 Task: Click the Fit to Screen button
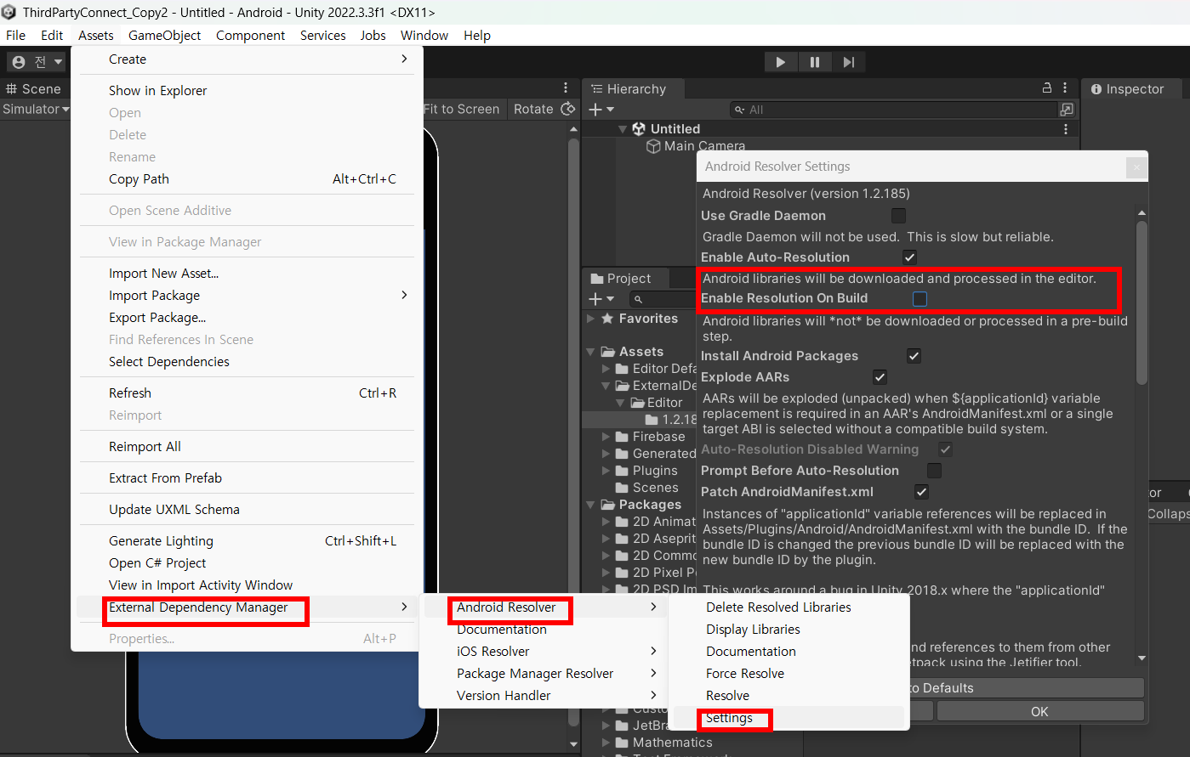point(461,109)
